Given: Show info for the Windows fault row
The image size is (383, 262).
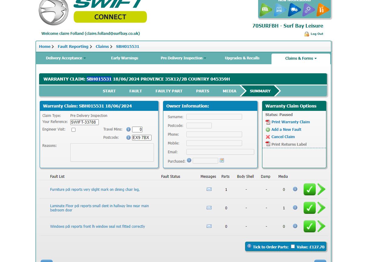Looking at the screenshot, I should tap(295, 226).
